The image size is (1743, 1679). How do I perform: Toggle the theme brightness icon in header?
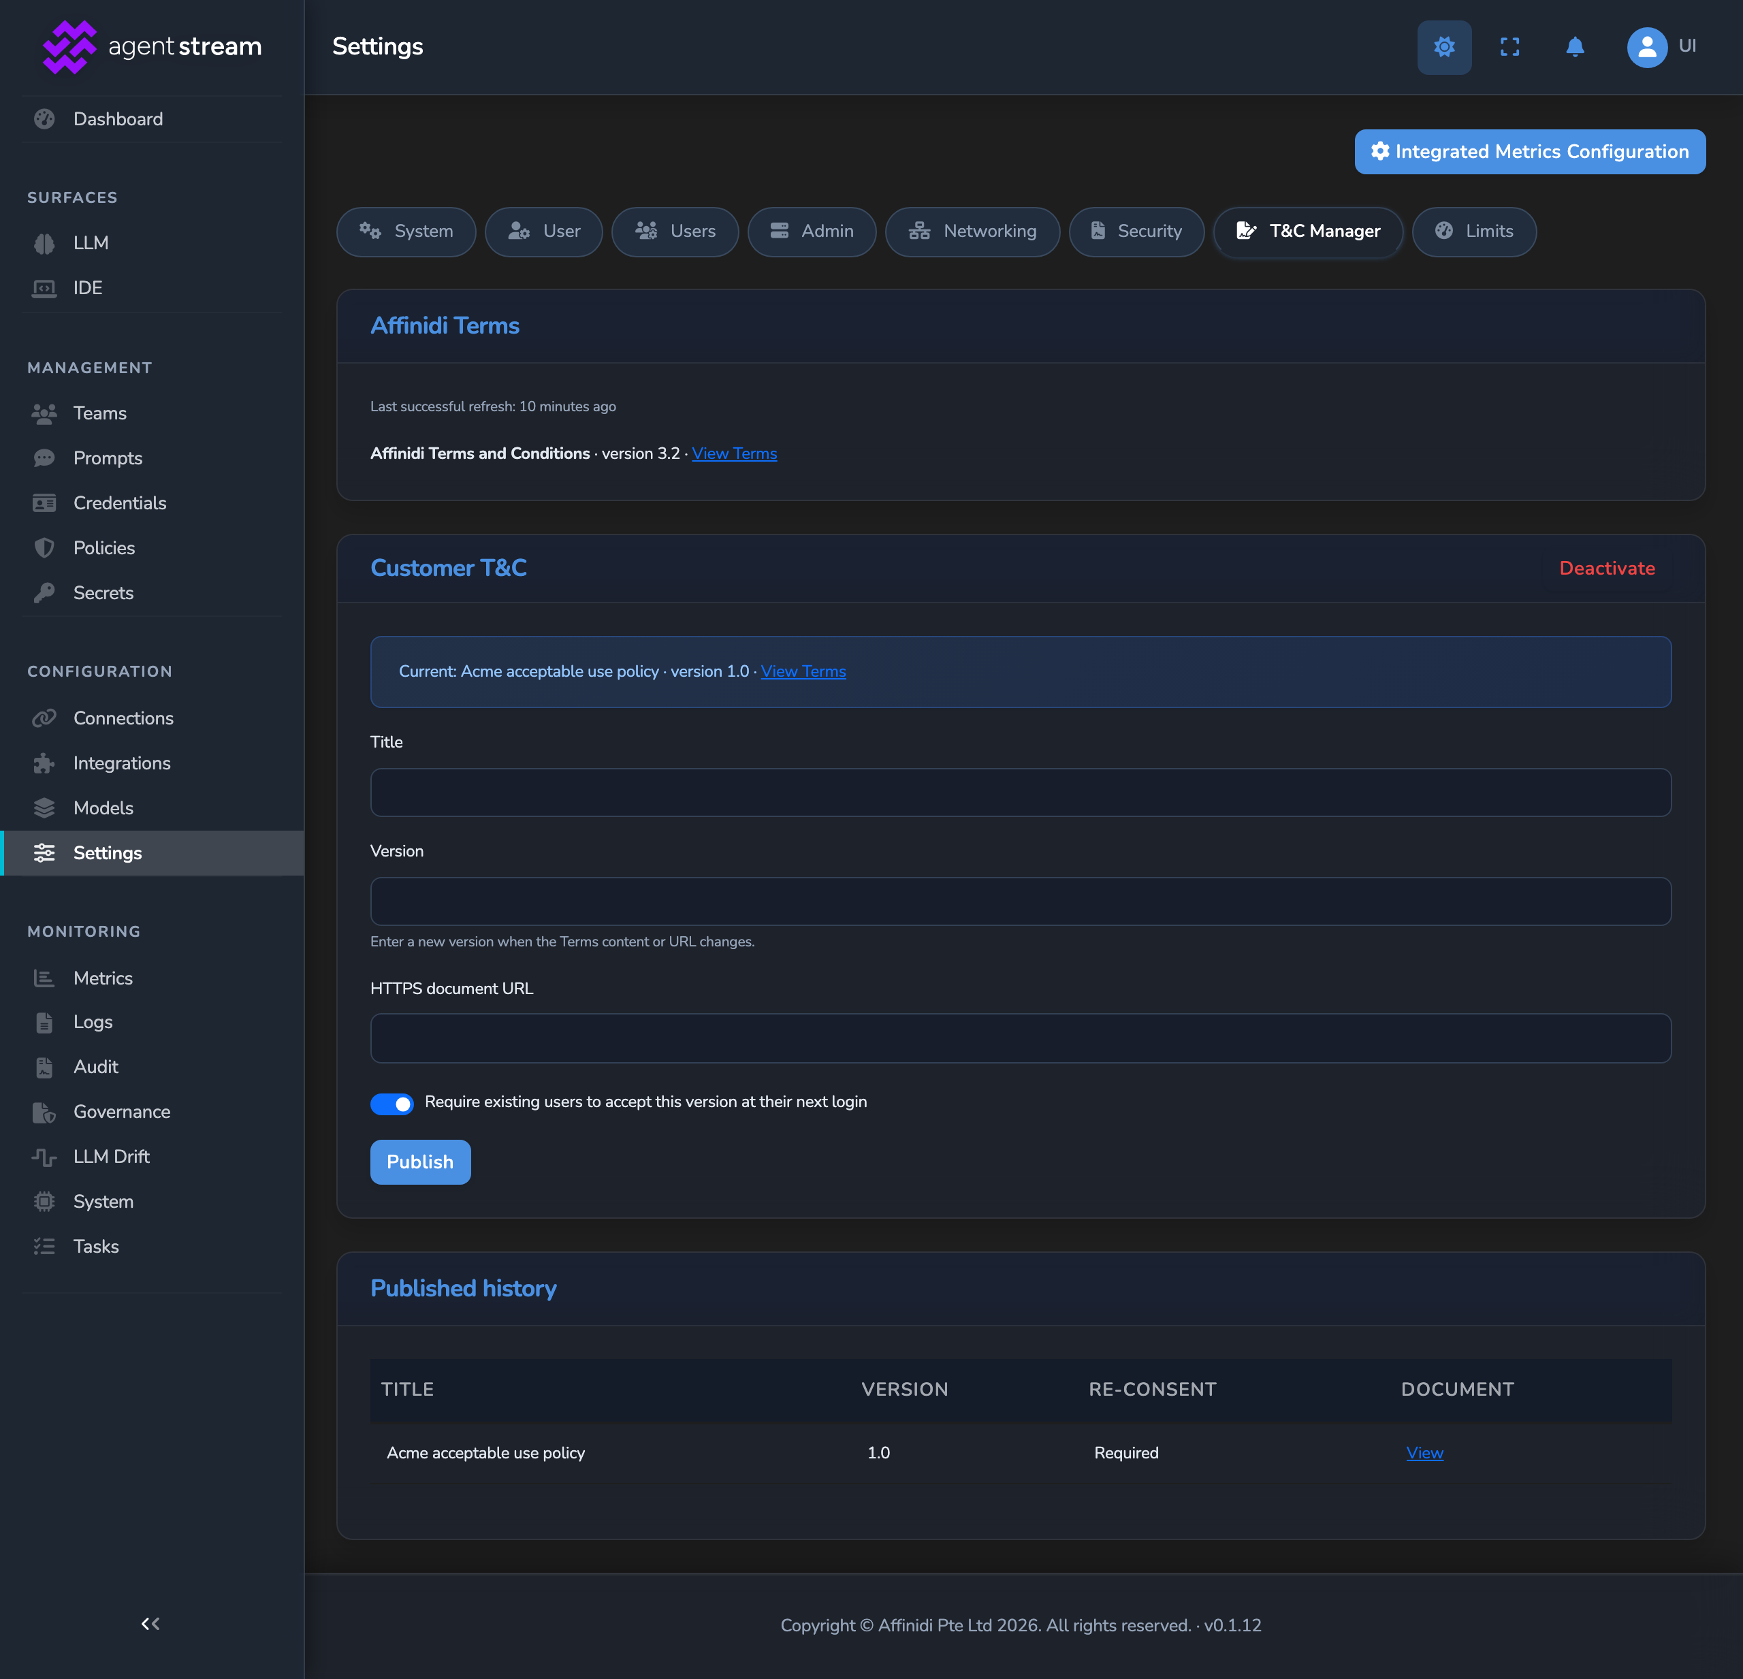pyautogui.click(x=1444, y=46)
